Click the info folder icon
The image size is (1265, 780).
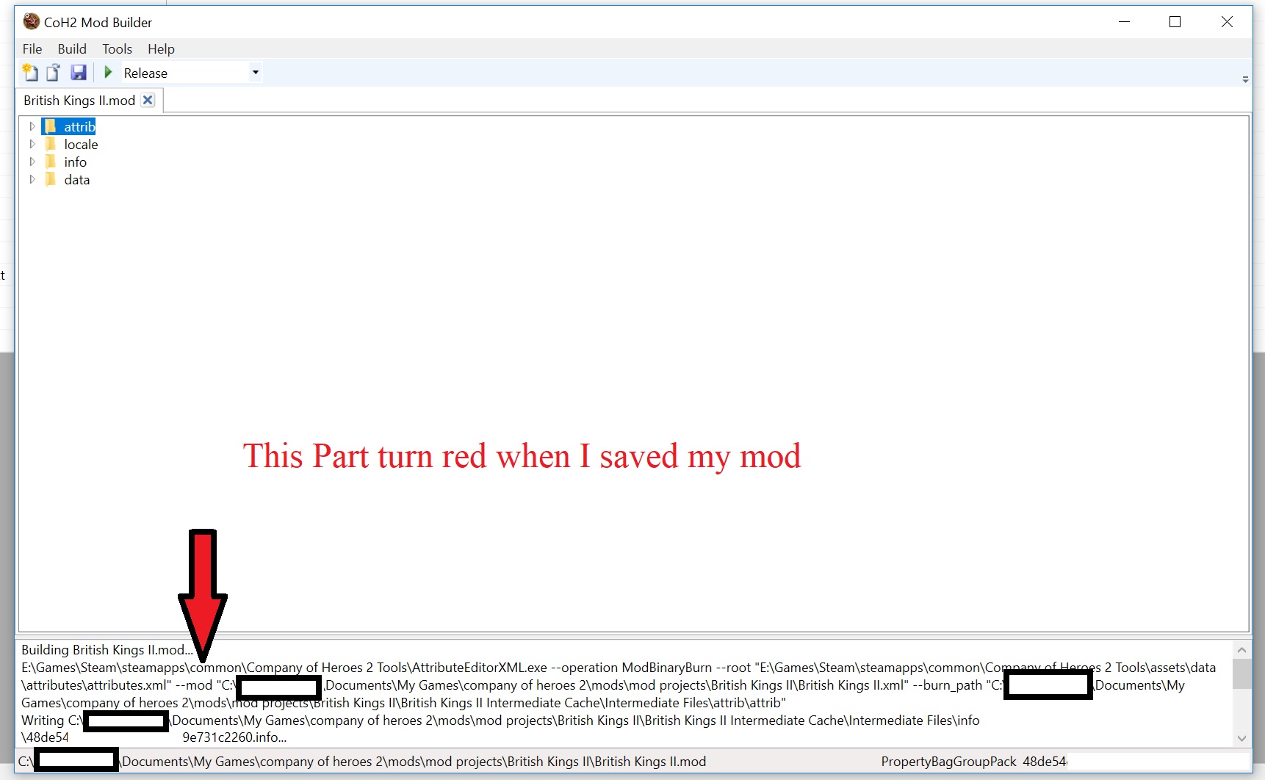coord(51,162)
